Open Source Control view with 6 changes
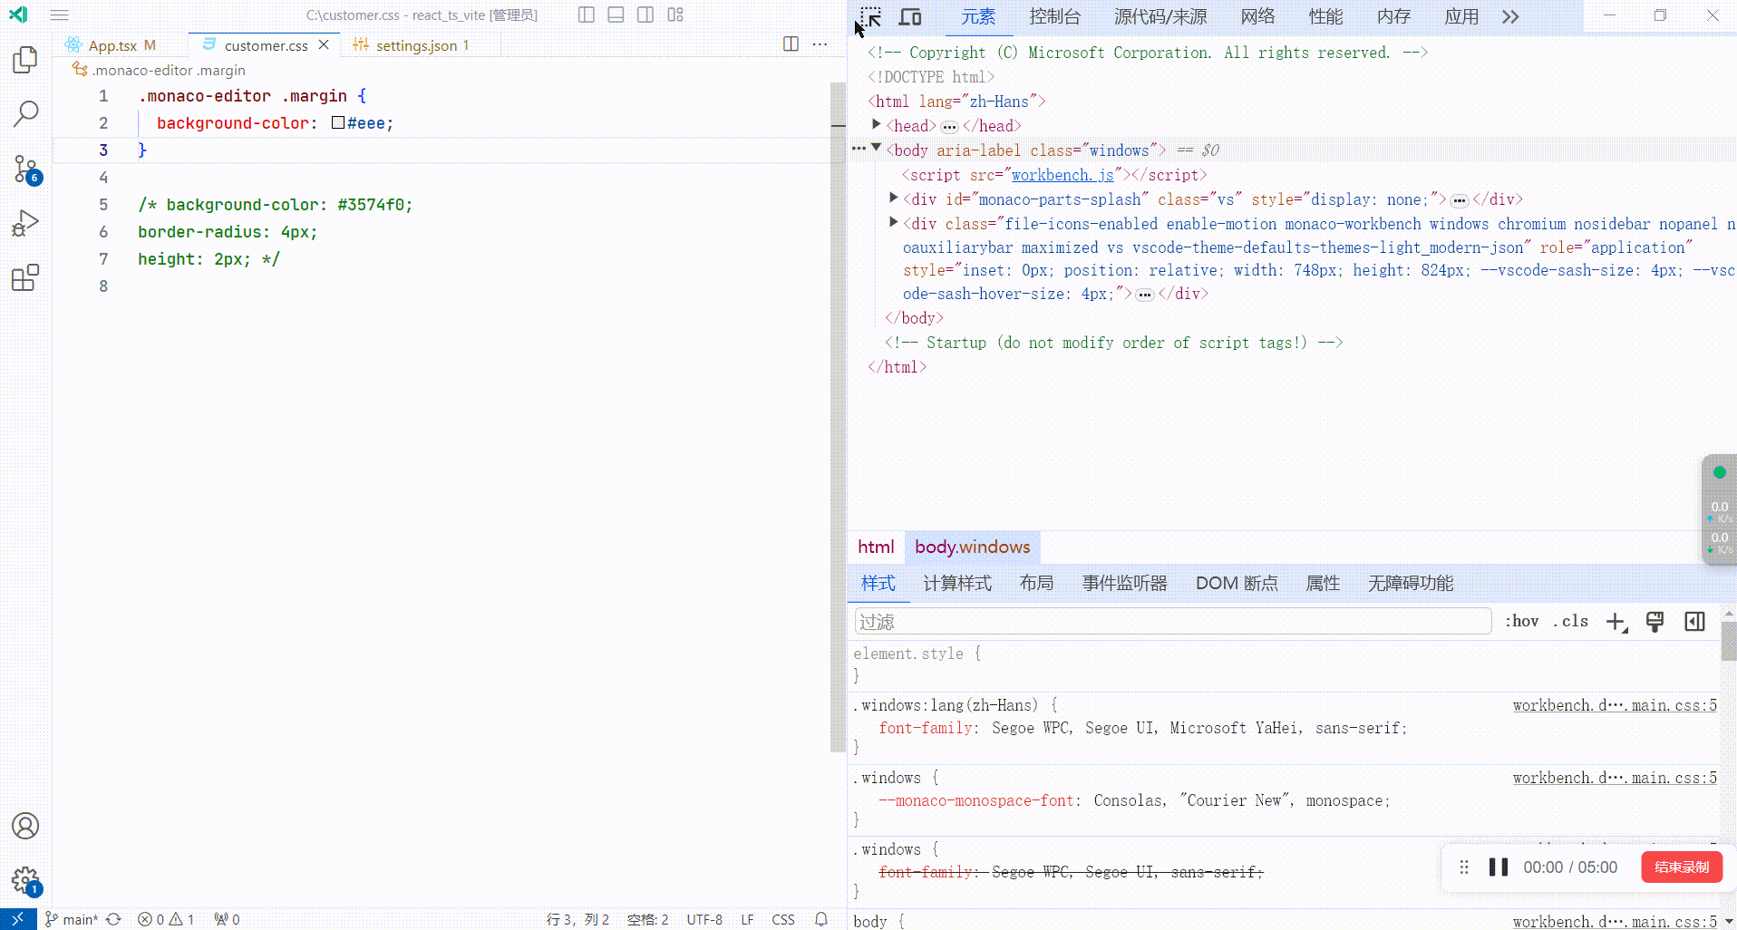1737x930 pixels. coord(25,169)
